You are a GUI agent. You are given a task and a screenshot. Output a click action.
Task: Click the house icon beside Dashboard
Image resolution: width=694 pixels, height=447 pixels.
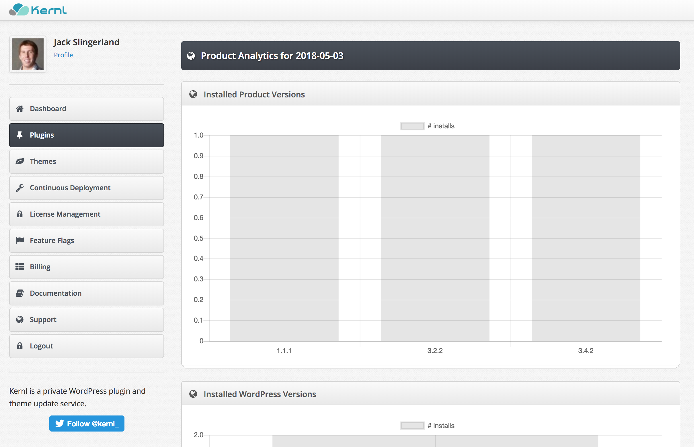tap(20, 109)
